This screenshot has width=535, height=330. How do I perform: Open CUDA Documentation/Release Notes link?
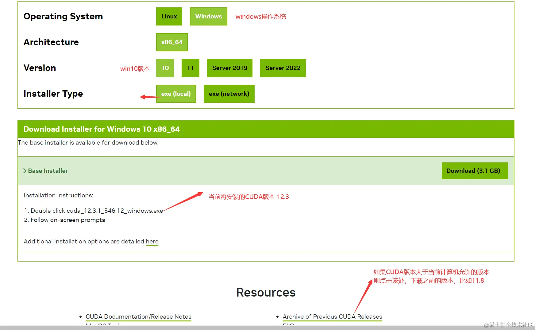pyautogui.click(x=138, y=317)
